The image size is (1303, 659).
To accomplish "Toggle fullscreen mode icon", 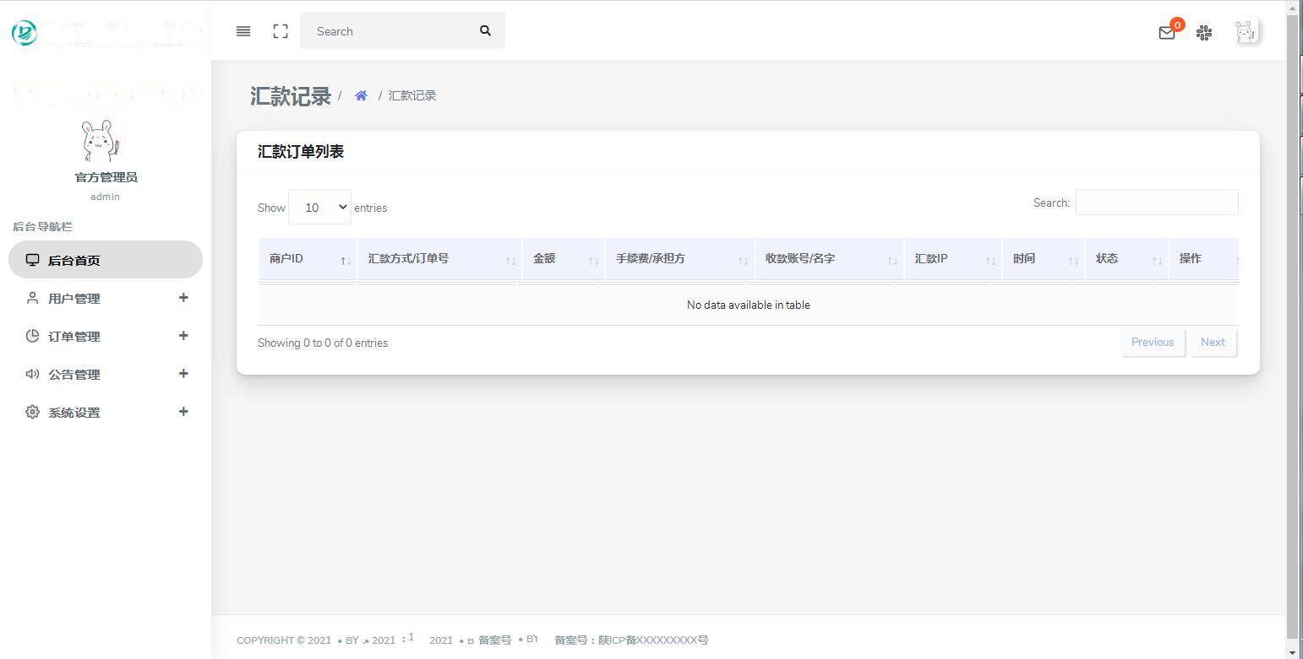I will (x=281, y=31).
